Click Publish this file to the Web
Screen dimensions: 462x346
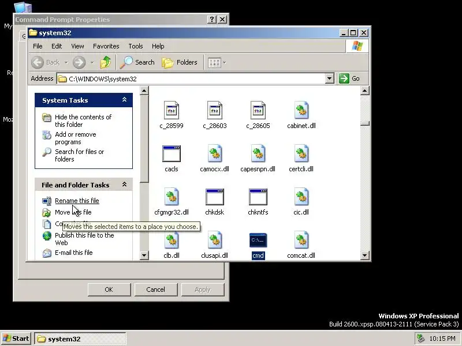click(x=84, y=239)
